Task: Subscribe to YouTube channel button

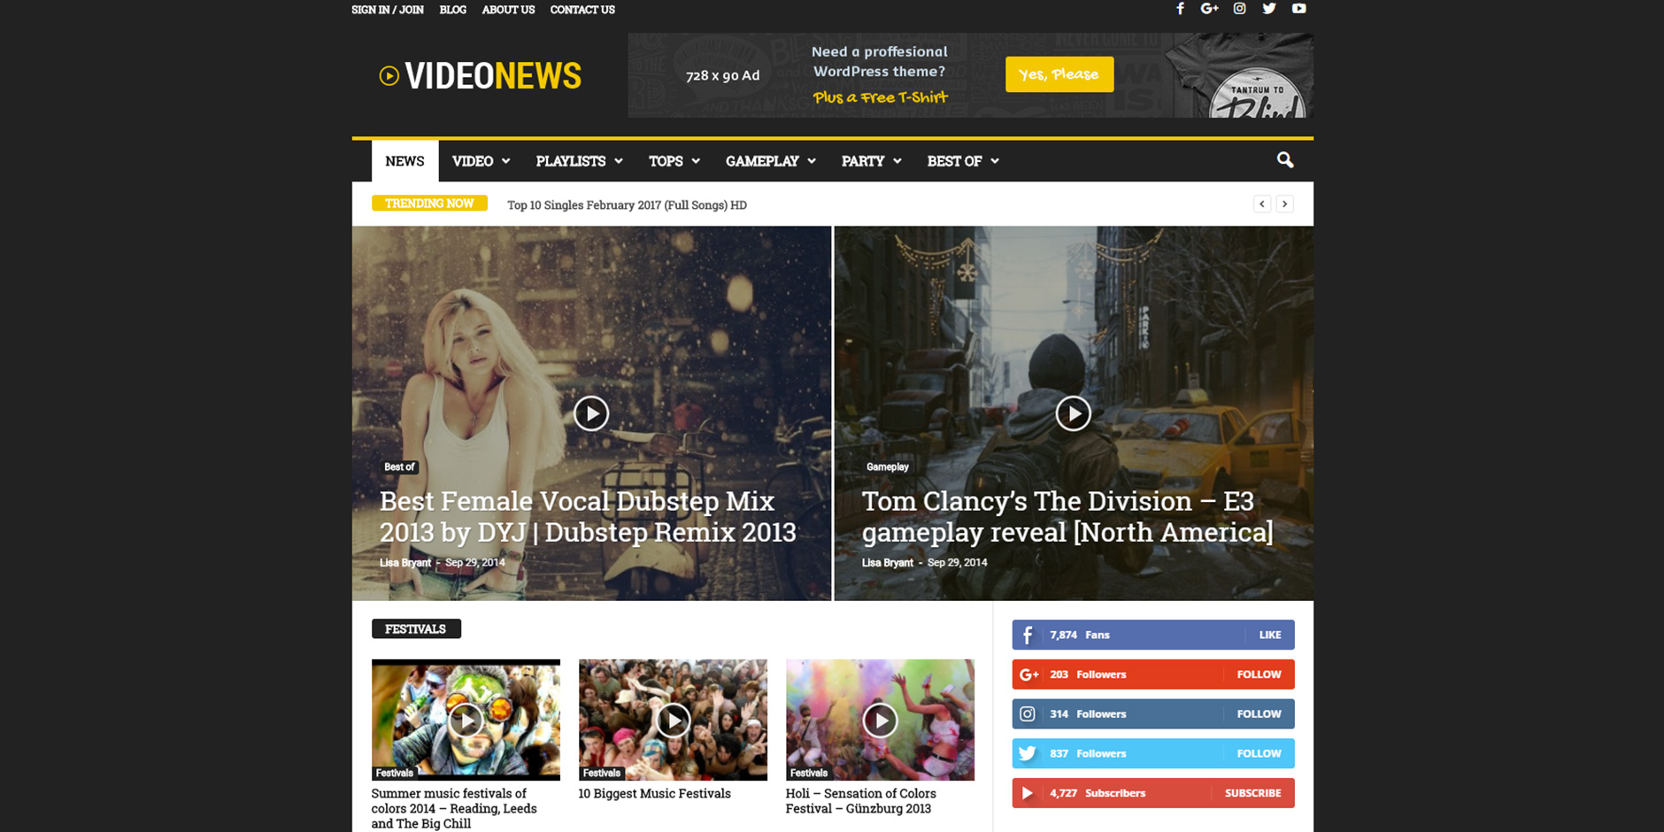Action: [x=1253, y=793]
